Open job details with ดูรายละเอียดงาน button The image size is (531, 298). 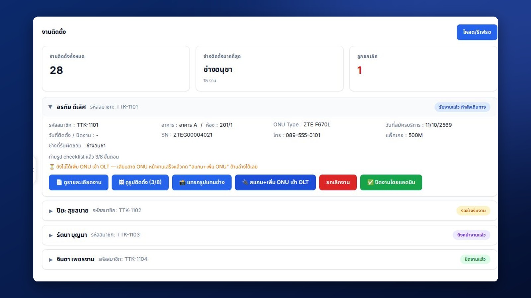79,182
